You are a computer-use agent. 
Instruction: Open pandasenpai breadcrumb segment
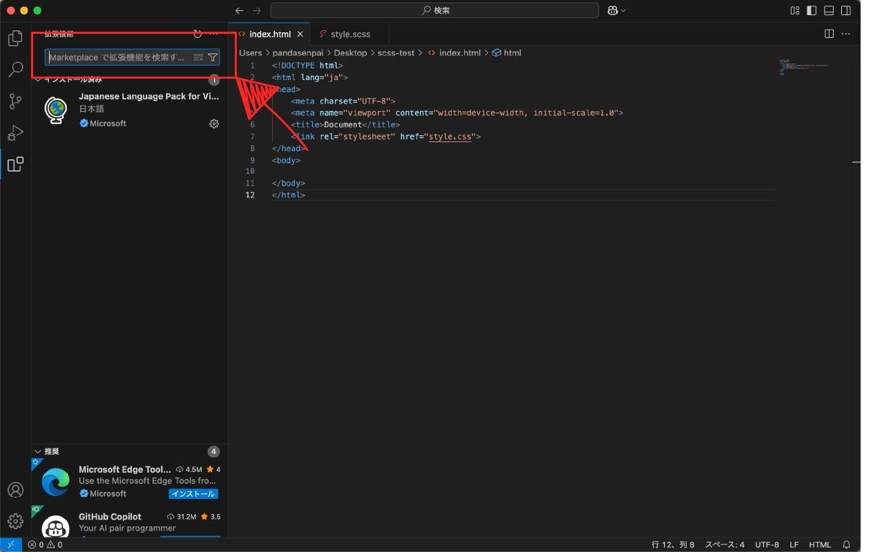click(298, 52)
